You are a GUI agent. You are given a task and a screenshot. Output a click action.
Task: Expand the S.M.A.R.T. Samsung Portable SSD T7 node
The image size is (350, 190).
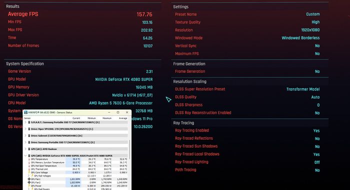click(x=25, y=122)
